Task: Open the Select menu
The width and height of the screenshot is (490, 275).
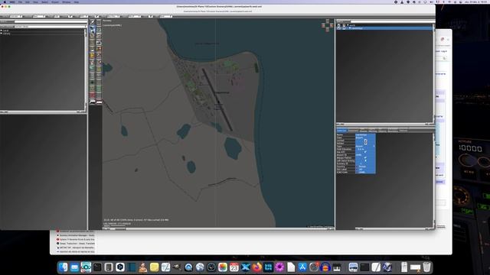Action: (x=44, y=2)
